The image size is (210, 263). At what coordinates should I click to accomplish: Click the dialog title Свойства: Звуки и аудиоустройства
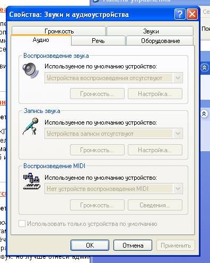[x=69, y=14]
